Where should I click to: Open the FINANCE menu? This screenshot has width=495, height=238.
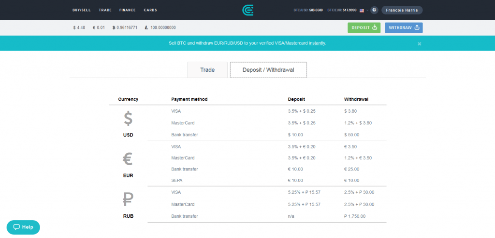click(x=128, y=10)
